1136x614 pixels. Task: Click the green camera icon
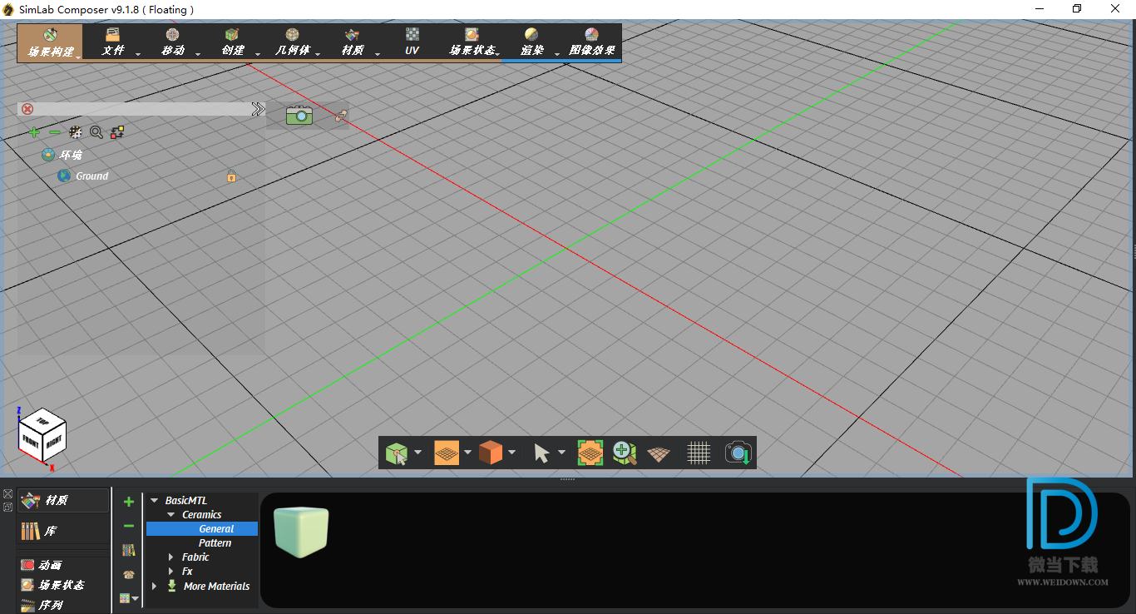299,116
